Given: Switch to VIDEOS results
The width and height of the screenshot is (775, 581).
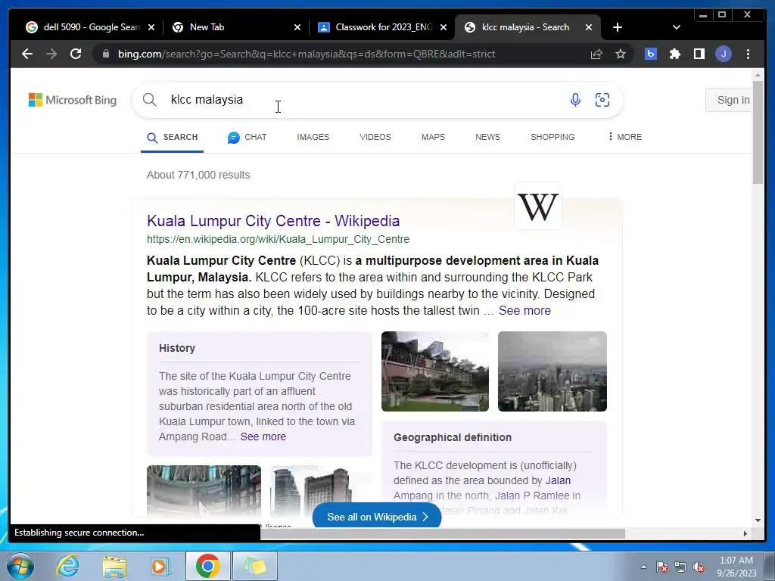Looking at the screenshot, I should coord(375,138).
